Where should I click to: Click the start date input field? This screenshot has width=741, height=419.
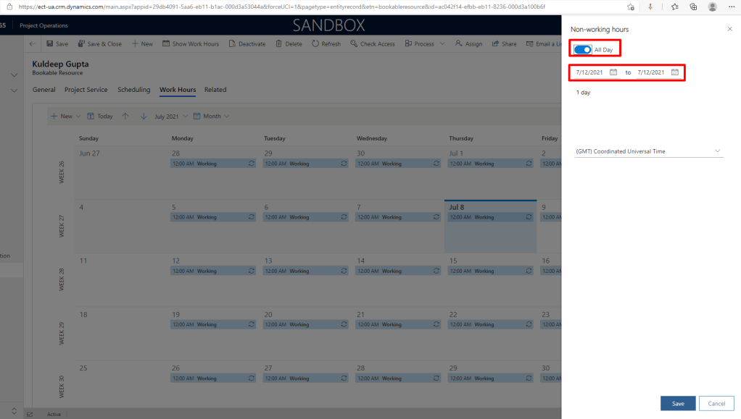[x=590, y=72]
